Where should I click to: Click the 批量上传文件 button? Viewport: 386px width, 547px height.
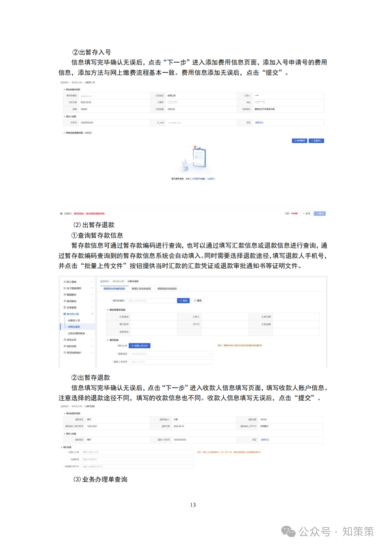[x=140, y=346]
